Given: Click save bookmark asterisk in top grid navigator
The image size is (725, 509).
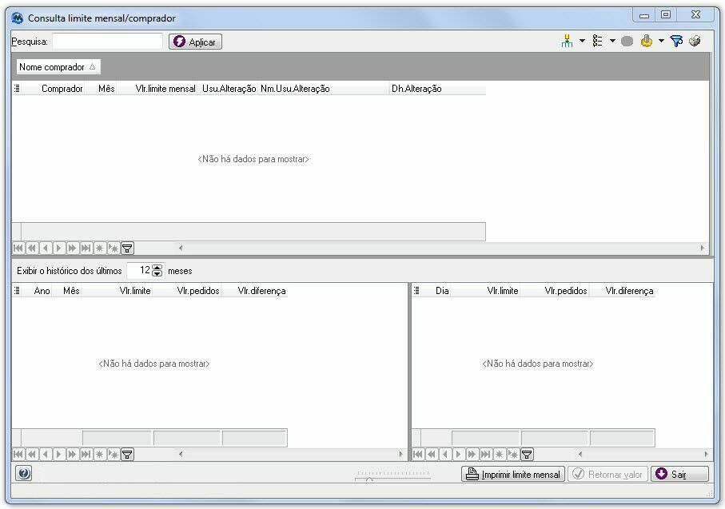Looking at the screenshot, I should pyautogui.click(x=99, y=249).
